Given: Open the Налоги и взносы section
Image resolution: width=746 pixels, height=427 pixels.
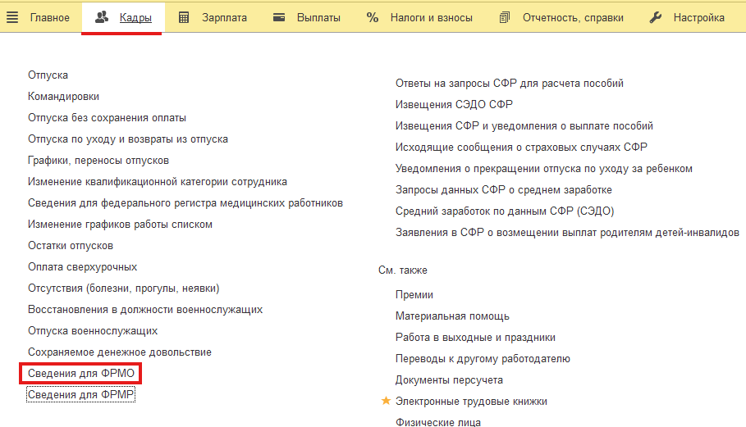Looking at the screenshot, I should coord(432,17).
